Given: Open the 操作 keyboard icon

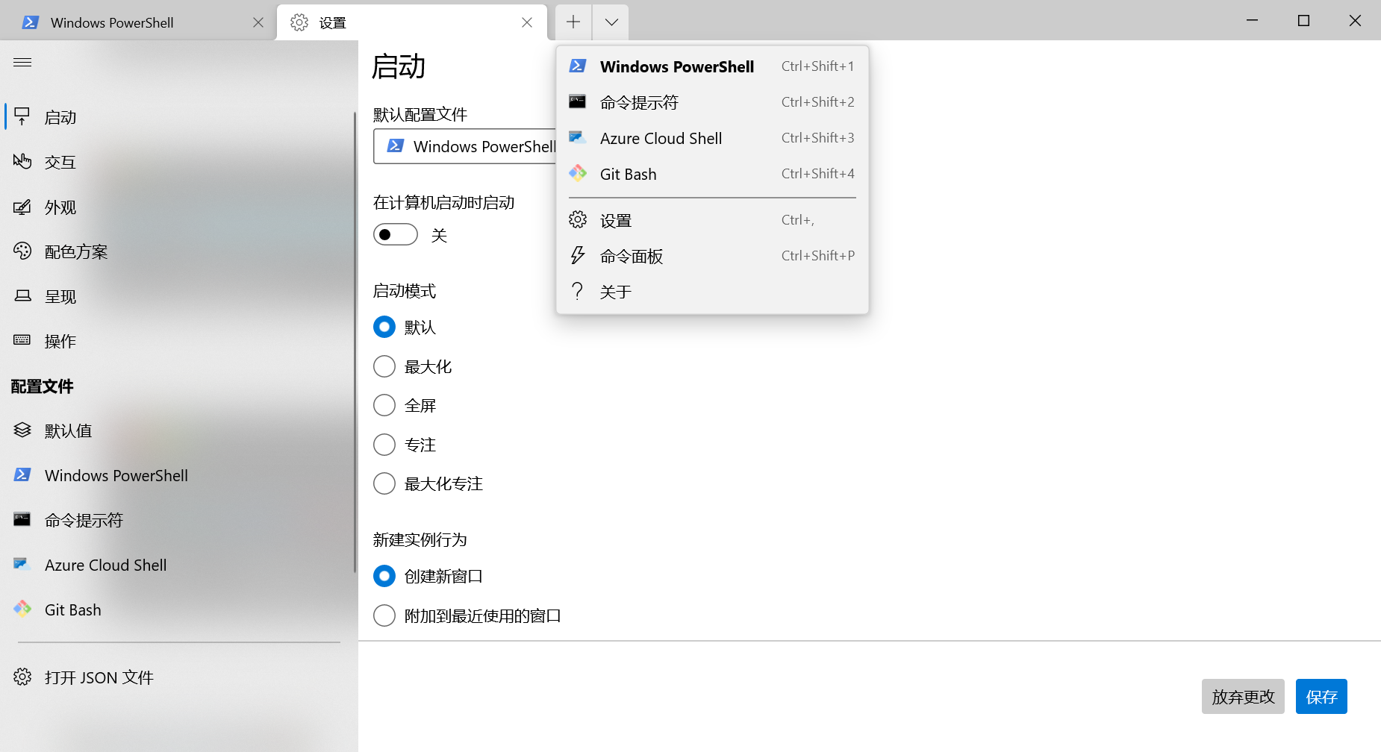Looking at the screenshot, I should tap(22, 340).
